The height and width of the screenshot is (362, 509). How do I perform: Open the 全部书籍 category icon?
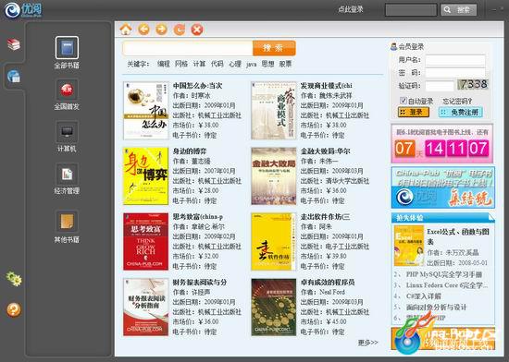67,48
